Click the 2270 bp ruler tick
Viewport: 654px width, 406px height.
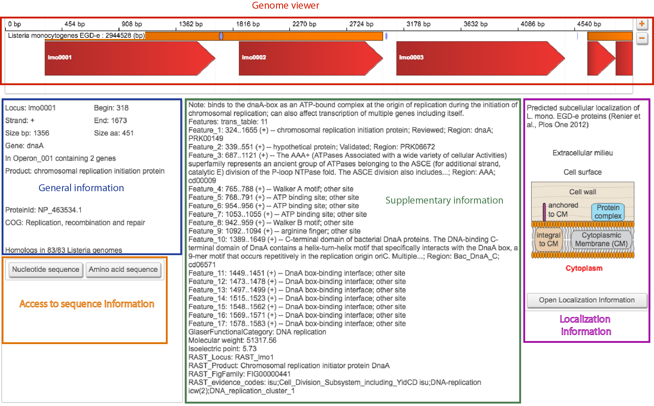click(x=304, y=24)
